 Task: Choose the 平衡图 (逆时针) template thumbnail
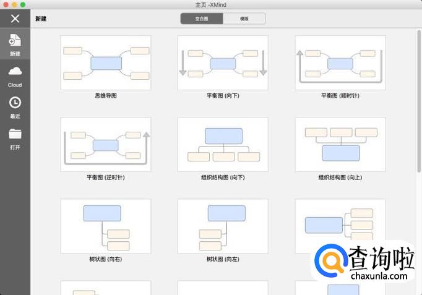point(106,144)
